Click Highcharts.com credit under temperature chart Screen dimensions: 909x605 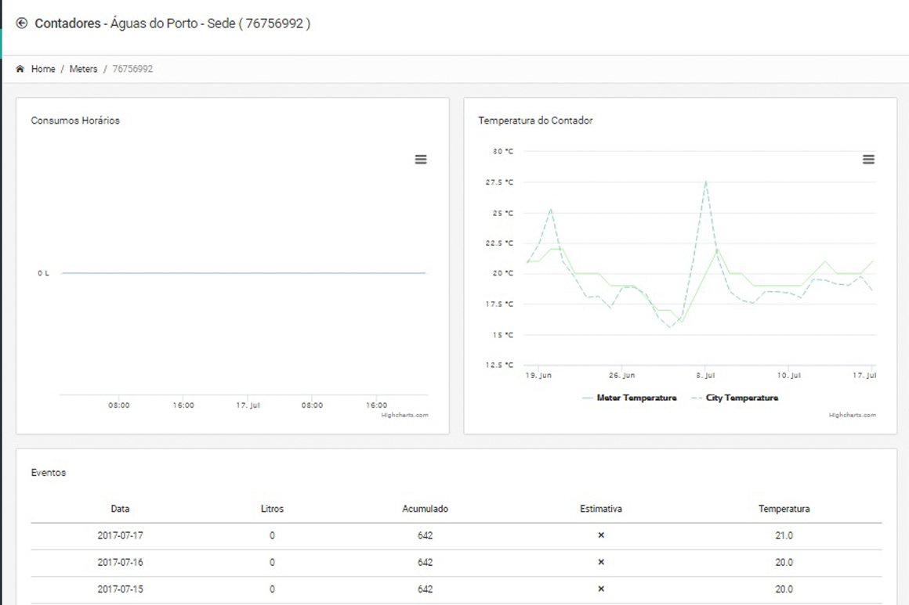coord(852,415)
